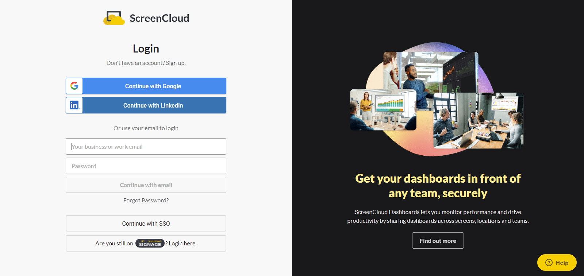
Task: Focus the business or work email field
Action: (x=146, y=147)
